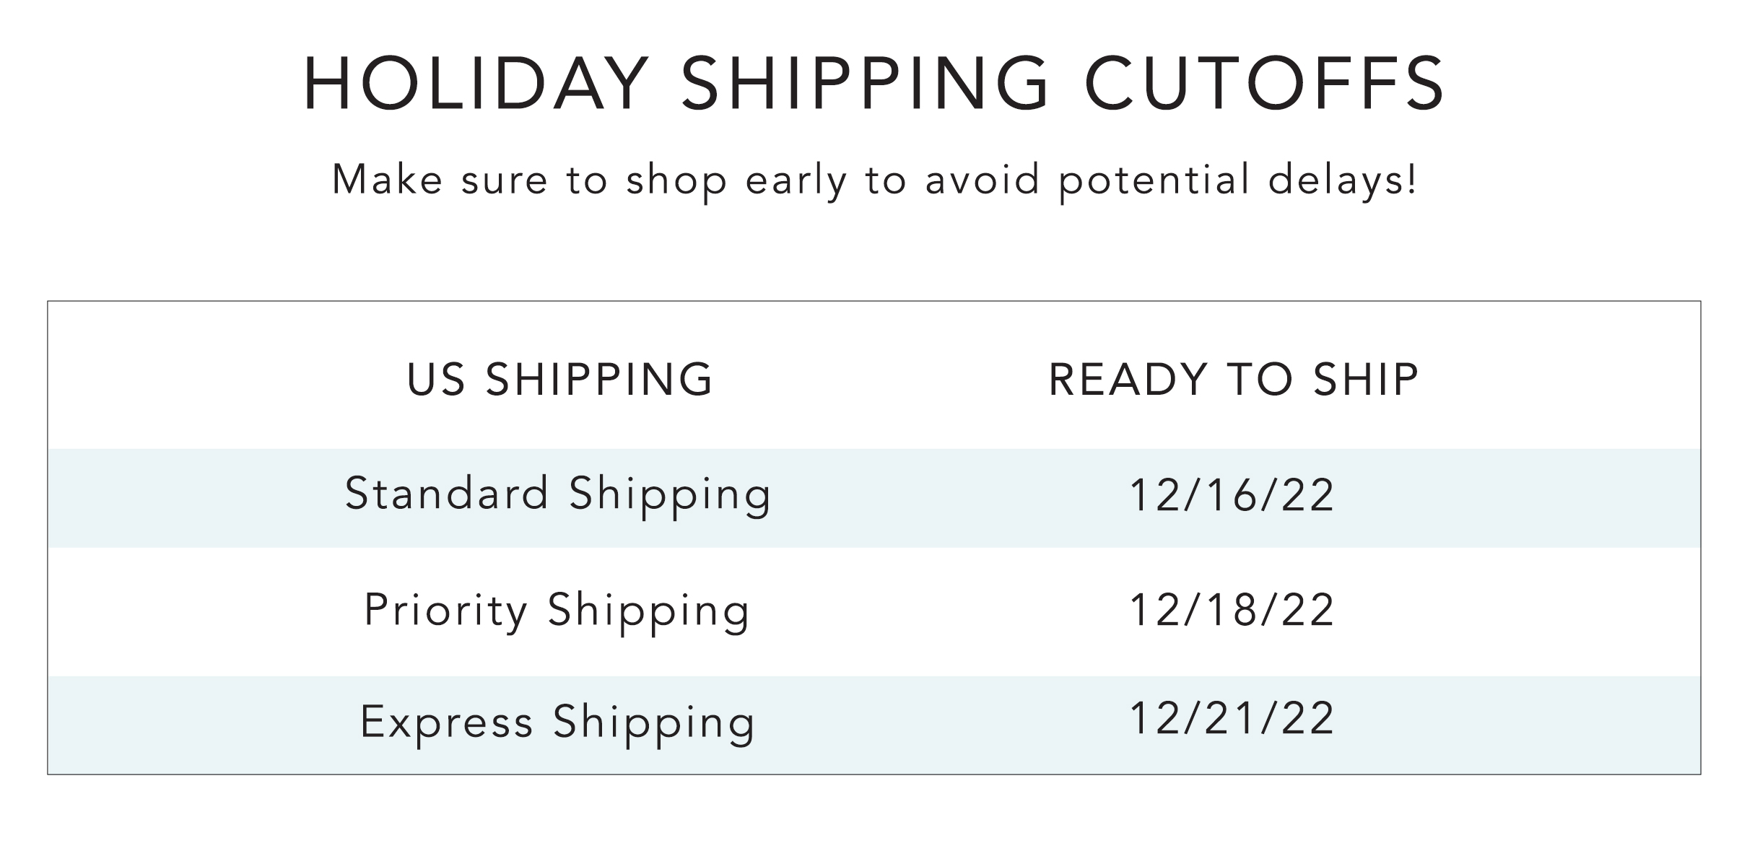The height and width of the screenshot is (856, 1747).
Task: Select the word "early" in the subtitle
Action: [x=796, y=181]
